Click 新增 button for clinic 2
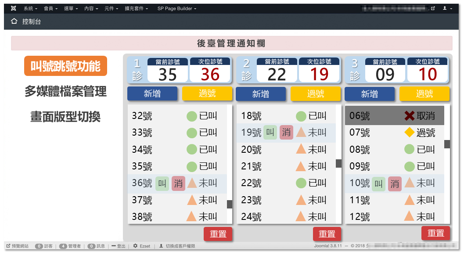 (x=261, y=94)
